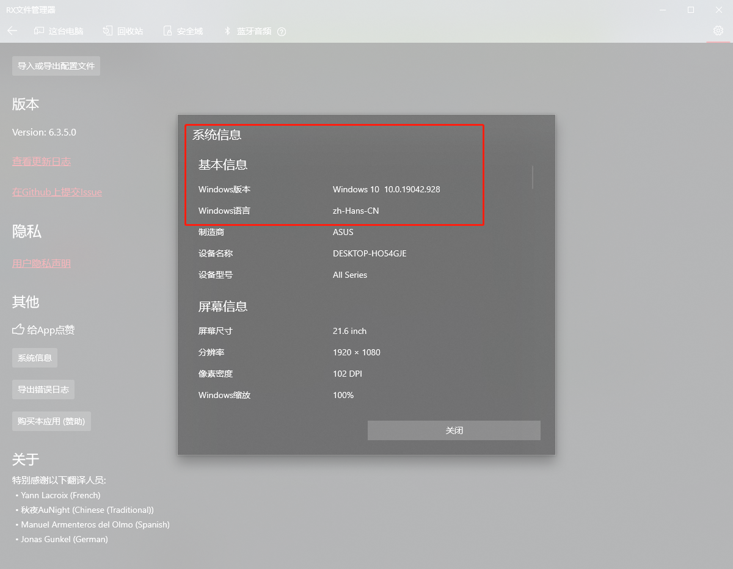The width and height of the screenshot is (733, 569).
Task: Click the 安全域 secure area lock icon
Action: [x=167, y=31]
